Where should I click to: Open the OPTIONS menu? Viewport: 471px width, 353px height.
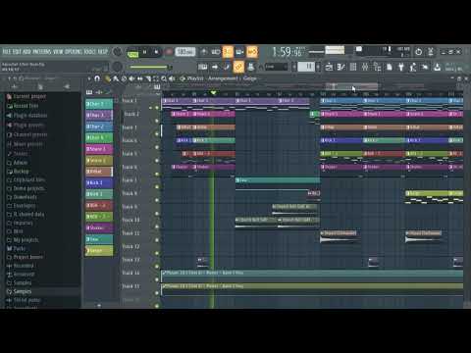click(74, 52)
